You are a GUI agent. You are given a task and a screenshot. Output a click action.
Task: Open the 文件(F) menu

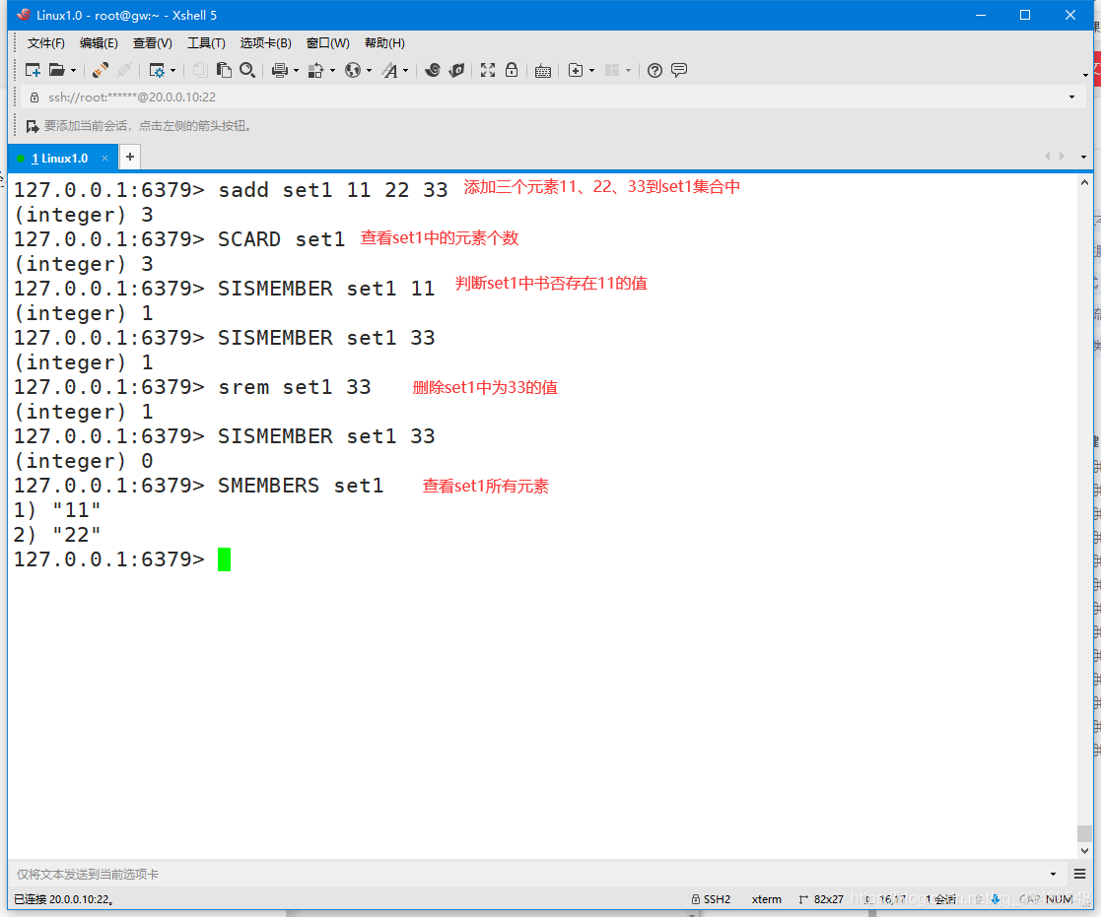(x=45, y=42)
